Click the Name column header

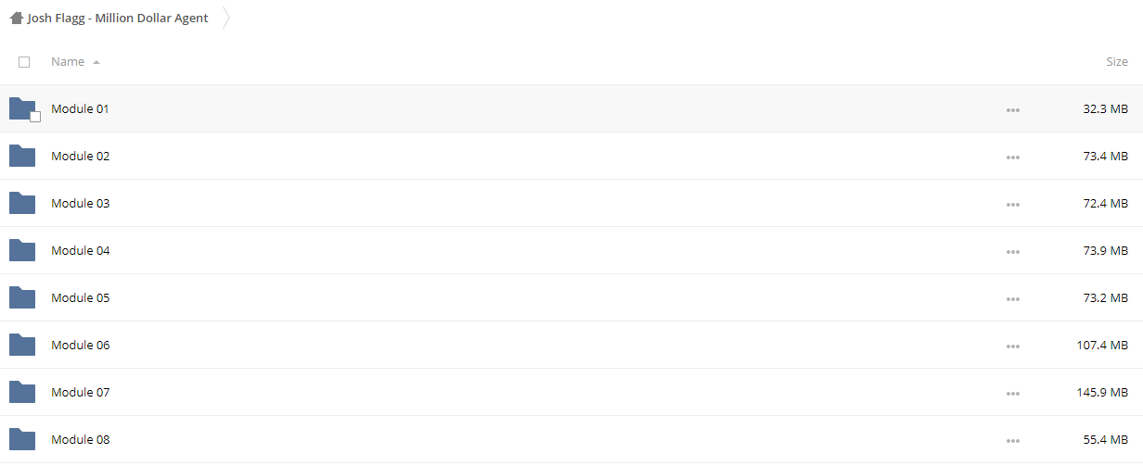coord(68,62)
